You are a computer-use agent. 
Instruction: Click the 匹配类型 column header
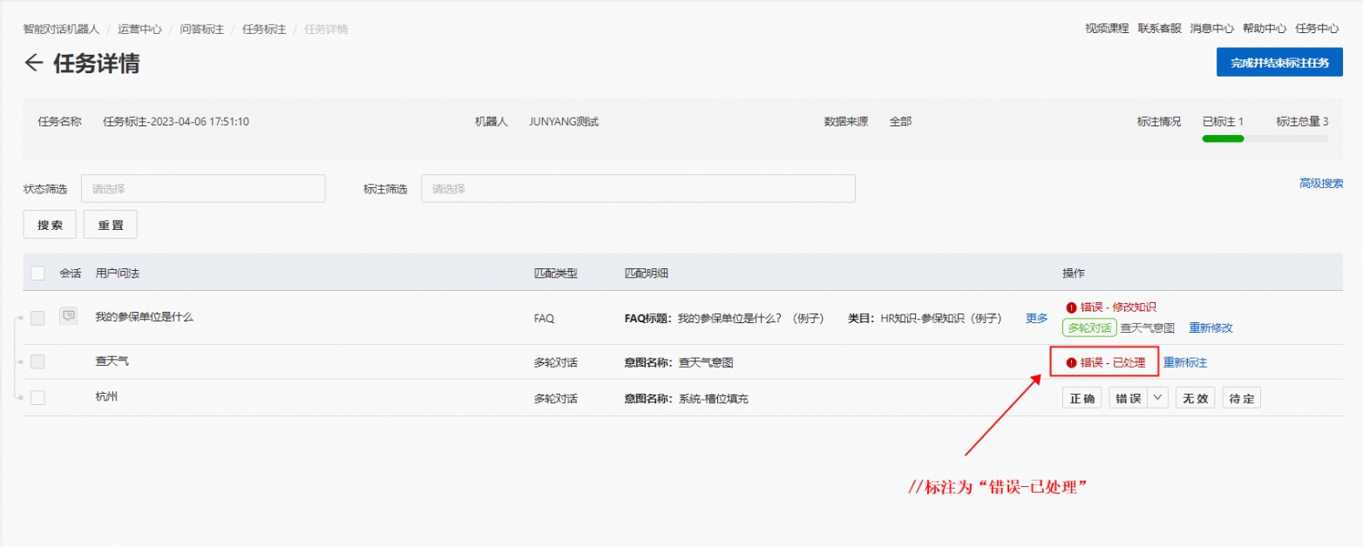[x=555, y=273]
